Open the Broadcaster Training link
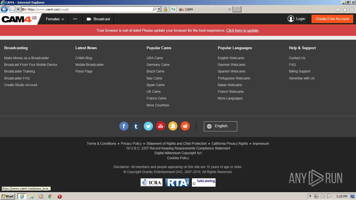This screenshot has height=200, width=356. pos(19,71)
